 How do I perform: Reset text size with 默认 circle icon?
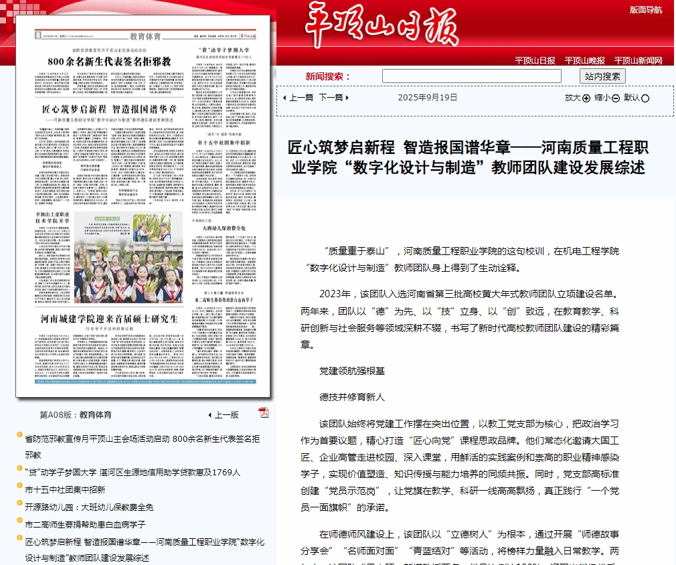coord(645,98)
